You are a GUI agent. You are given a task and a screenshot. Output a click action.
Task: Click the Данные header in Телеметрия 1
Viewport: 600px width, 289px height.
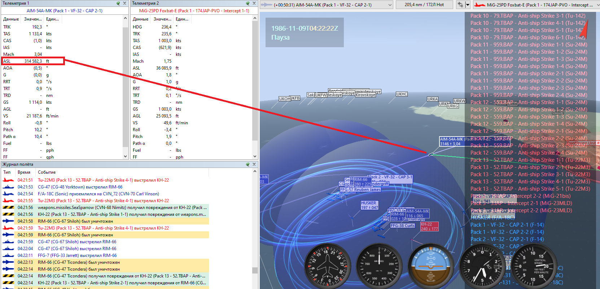[x=11, y=19]
